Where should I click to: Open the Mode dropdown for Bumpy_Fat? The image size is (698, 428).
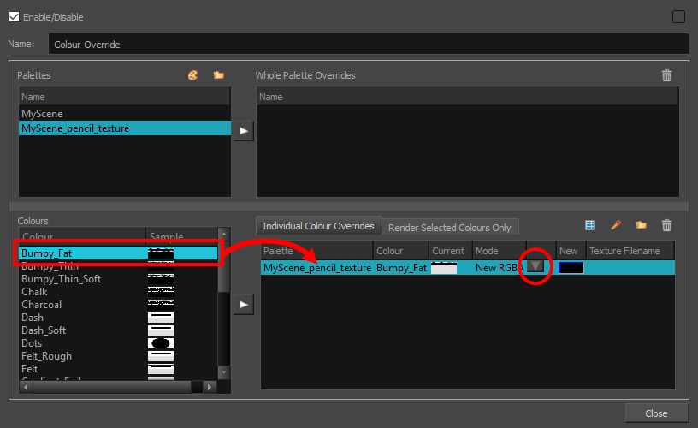pyautogui.click(x=535, y=267)
